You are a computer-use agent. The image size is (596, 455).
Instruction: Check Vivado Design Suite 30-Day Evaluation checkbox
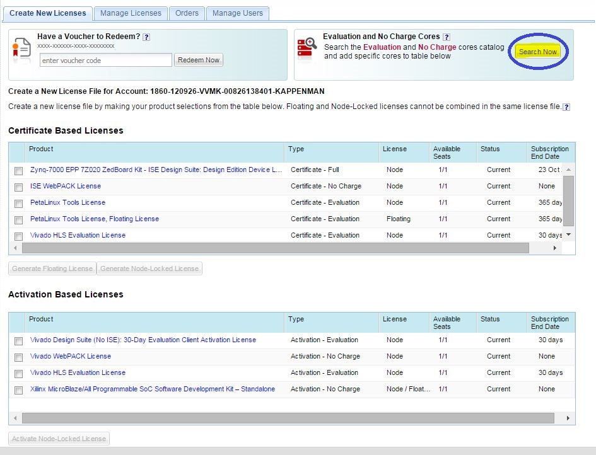(18, 342)
